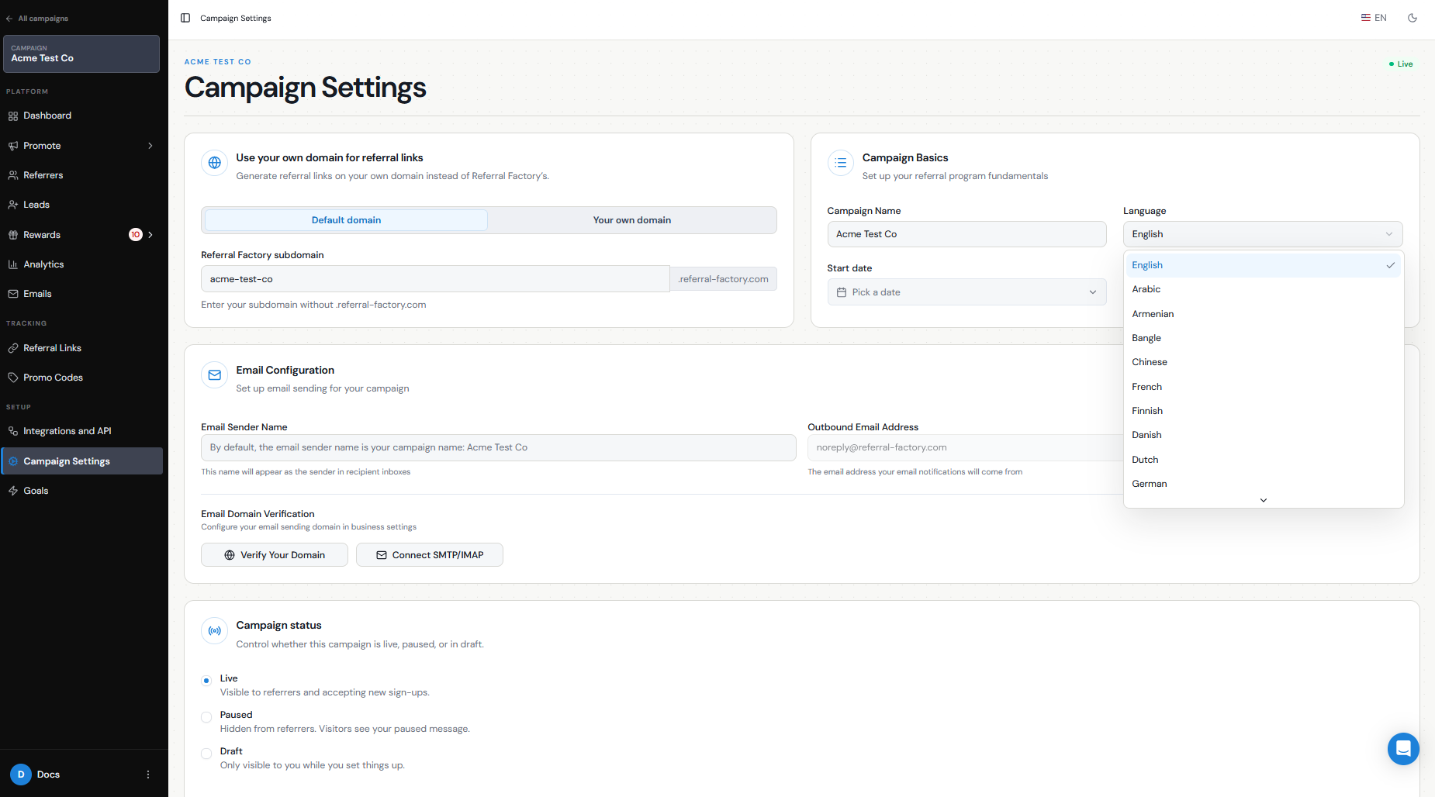This screenshot has width=1435, height=797.
Task: Switch to Default domain option
Action: (346, 220)
